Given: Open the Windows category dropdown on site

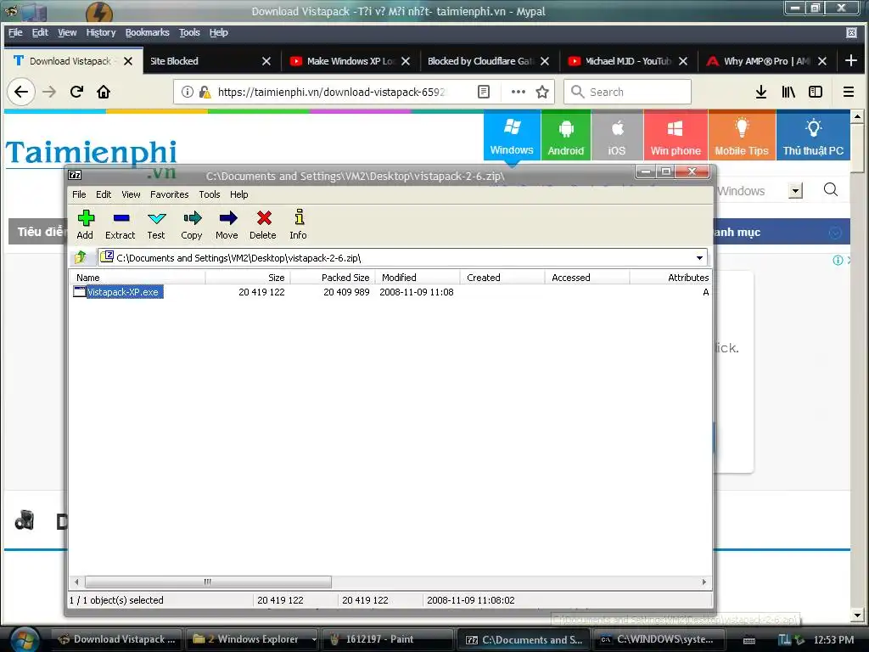Looking at the screenshot, I should [x=796, y=191].
